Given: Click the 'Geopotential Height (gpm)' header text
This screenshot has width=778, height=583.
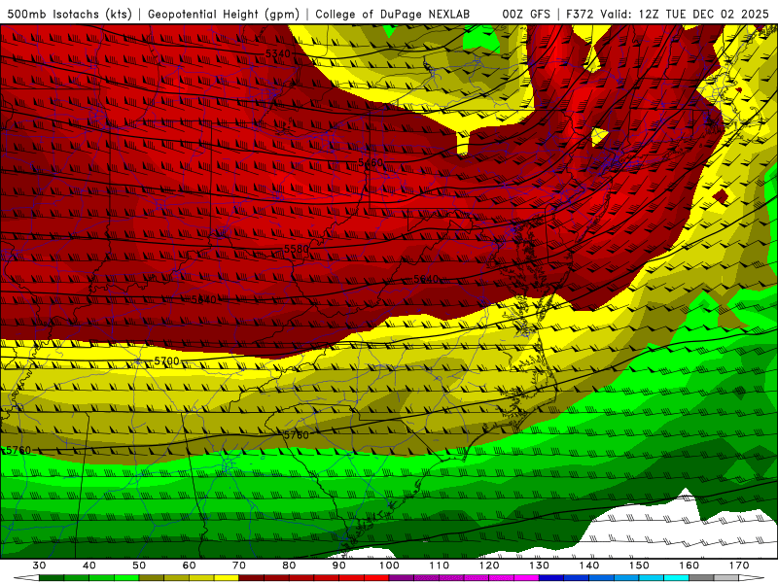Looking at the screenshot, I should point(224,15).
